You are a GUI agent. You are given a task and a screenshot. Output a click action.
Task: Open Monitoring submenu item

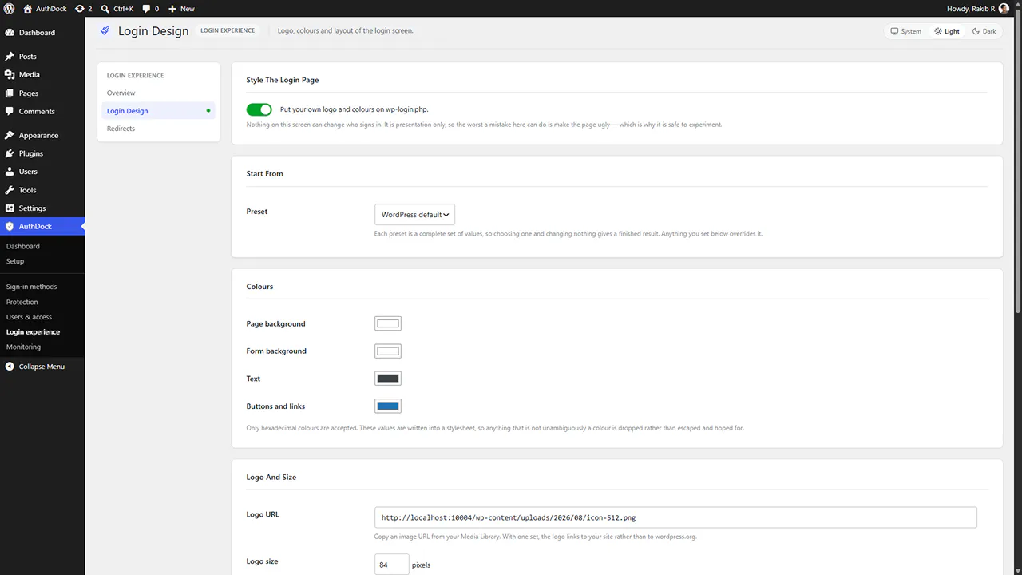(x=23, y=347)
